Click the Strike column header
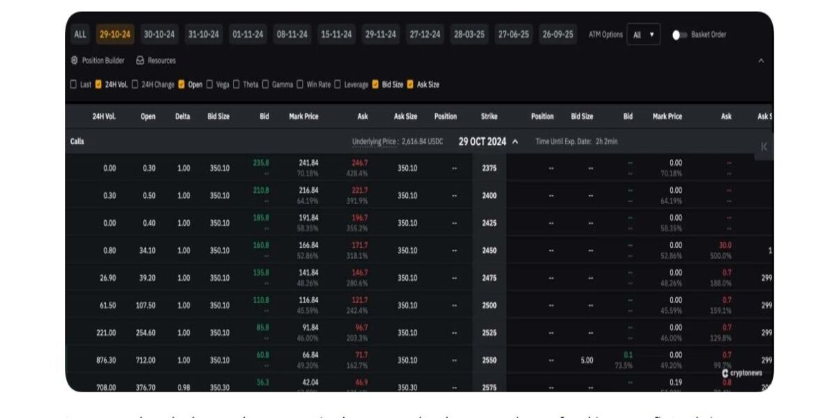Viewport: 837px width, 418px height. pos(489,116)
